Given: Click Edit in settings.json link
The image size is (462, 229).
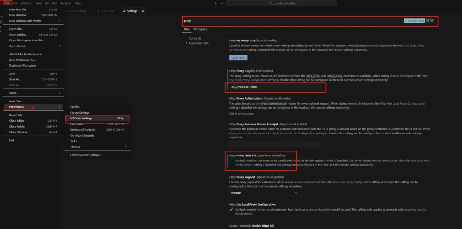Looking at the screenshot, I should point(241,113).
